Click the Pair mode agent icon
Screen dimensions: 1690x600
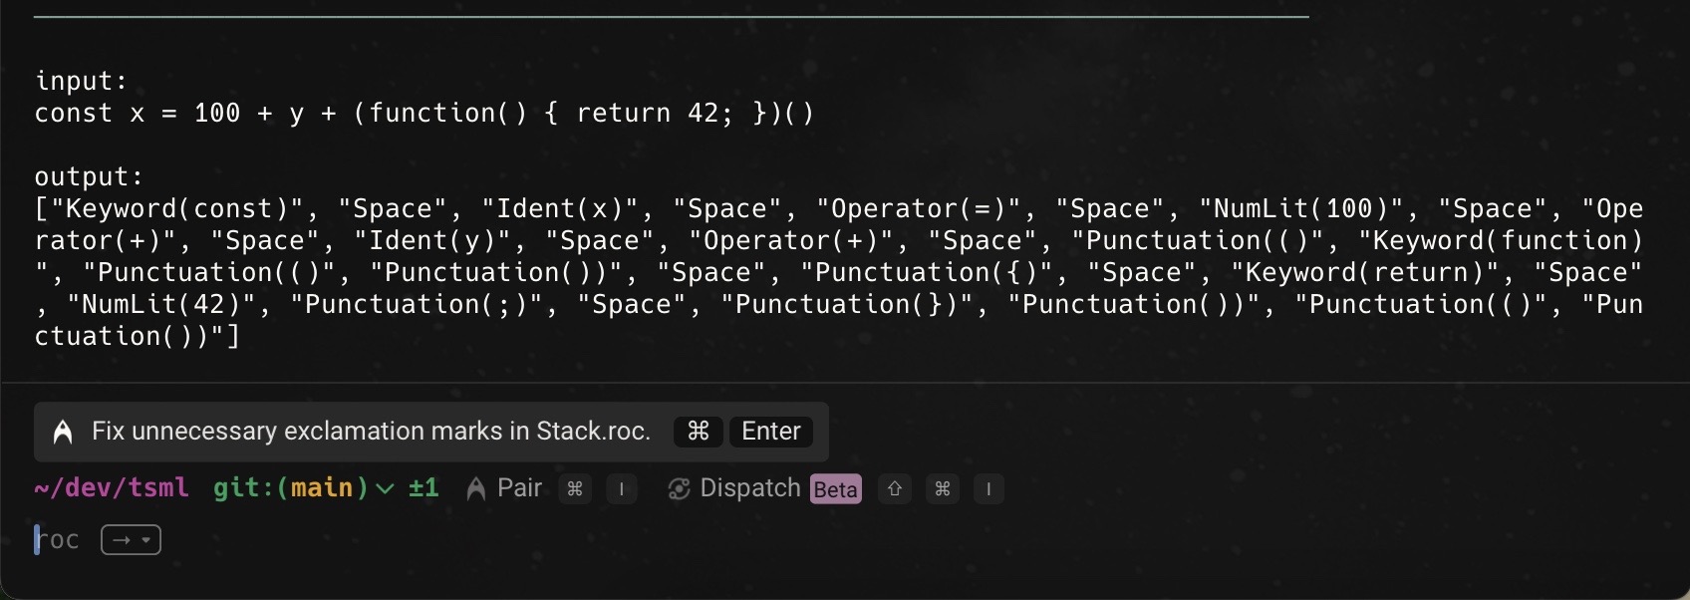coord(476,488)
